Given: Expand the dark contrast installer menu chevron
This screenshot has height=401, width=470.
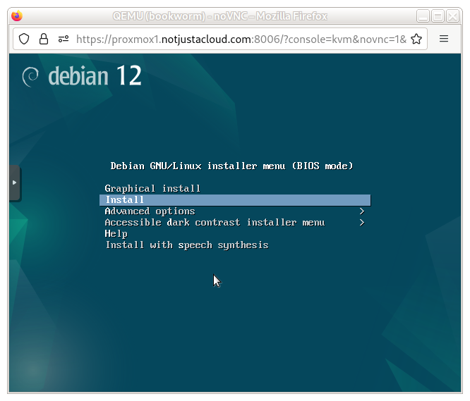Looking at the screenshot, I should [x=362, y=223].
